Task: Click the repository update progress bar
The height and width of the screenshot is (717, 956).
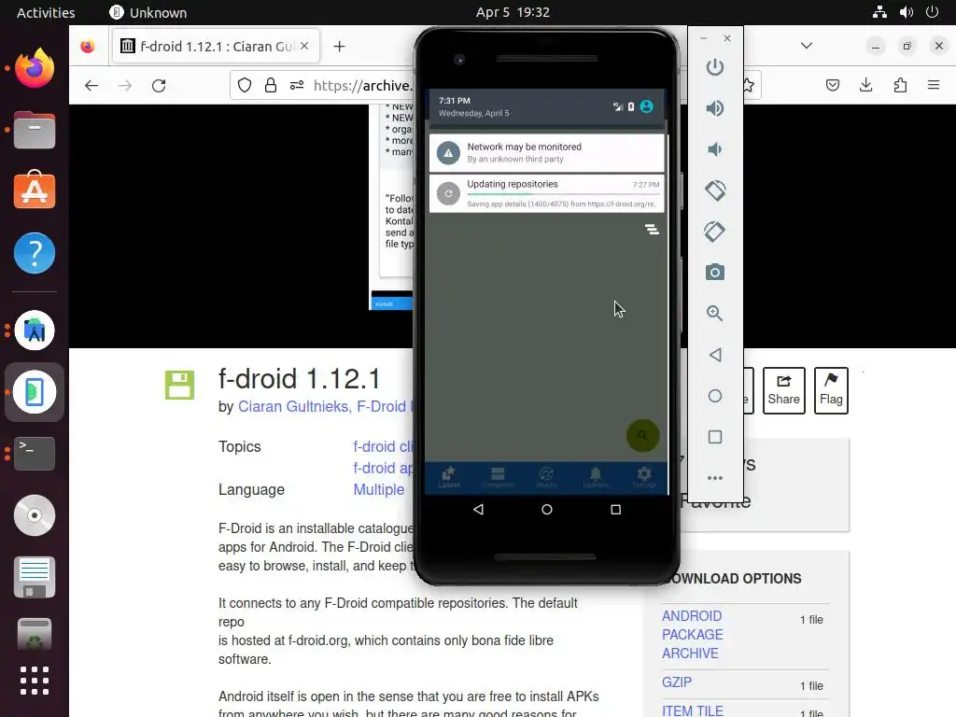Action: pos(563,194)
